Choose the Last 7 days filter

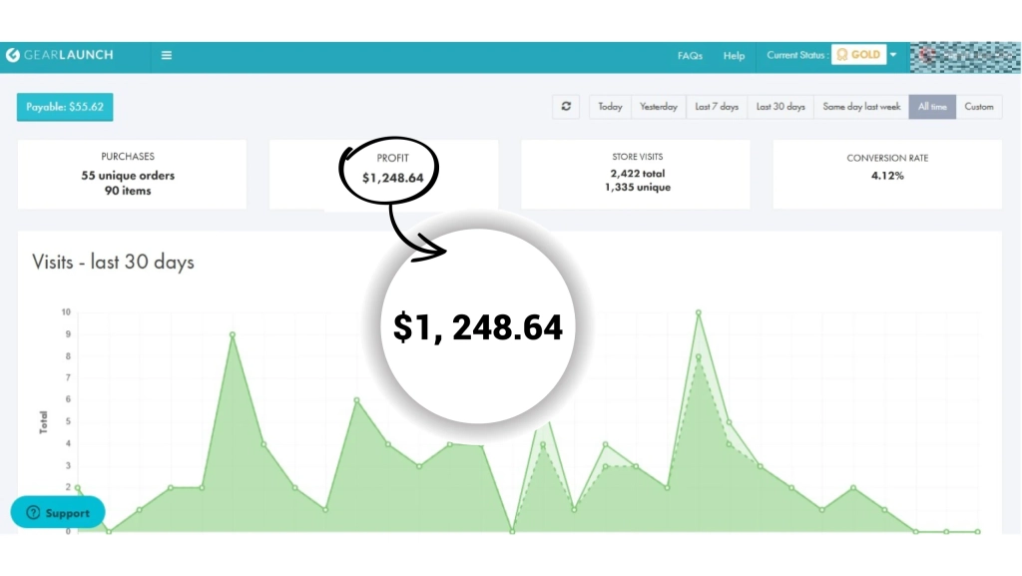pos(717,107)
